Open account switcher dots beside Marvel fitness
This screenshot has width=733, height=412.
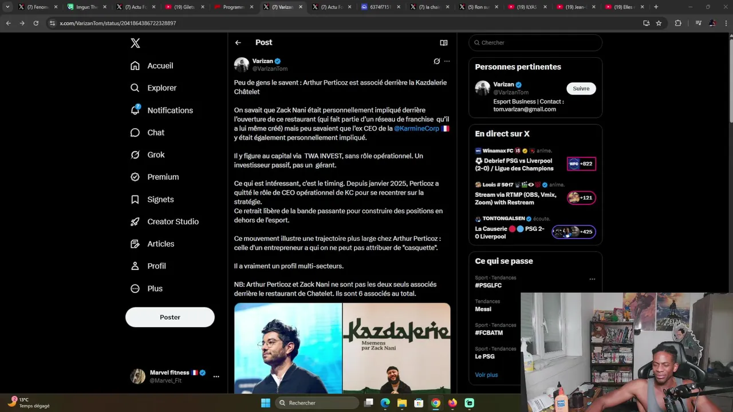(x=216, y=377)
